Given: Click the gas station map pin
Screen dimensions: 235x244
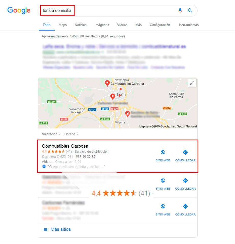Looking at the screenshot, I should pyautogui.click(x=127, y=114).
